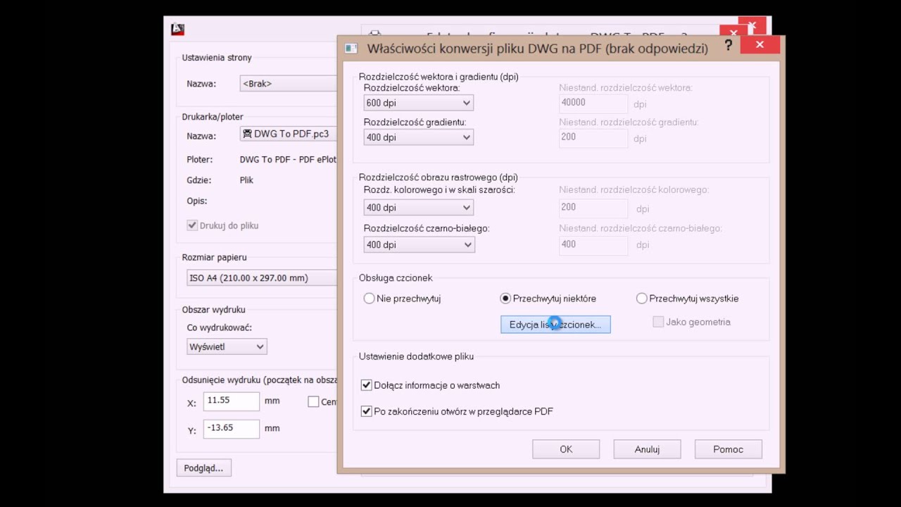Open page setup Nazwa <Brak> dropdown
The height and width of the screenshot is (507, 901).
point(288,83)
